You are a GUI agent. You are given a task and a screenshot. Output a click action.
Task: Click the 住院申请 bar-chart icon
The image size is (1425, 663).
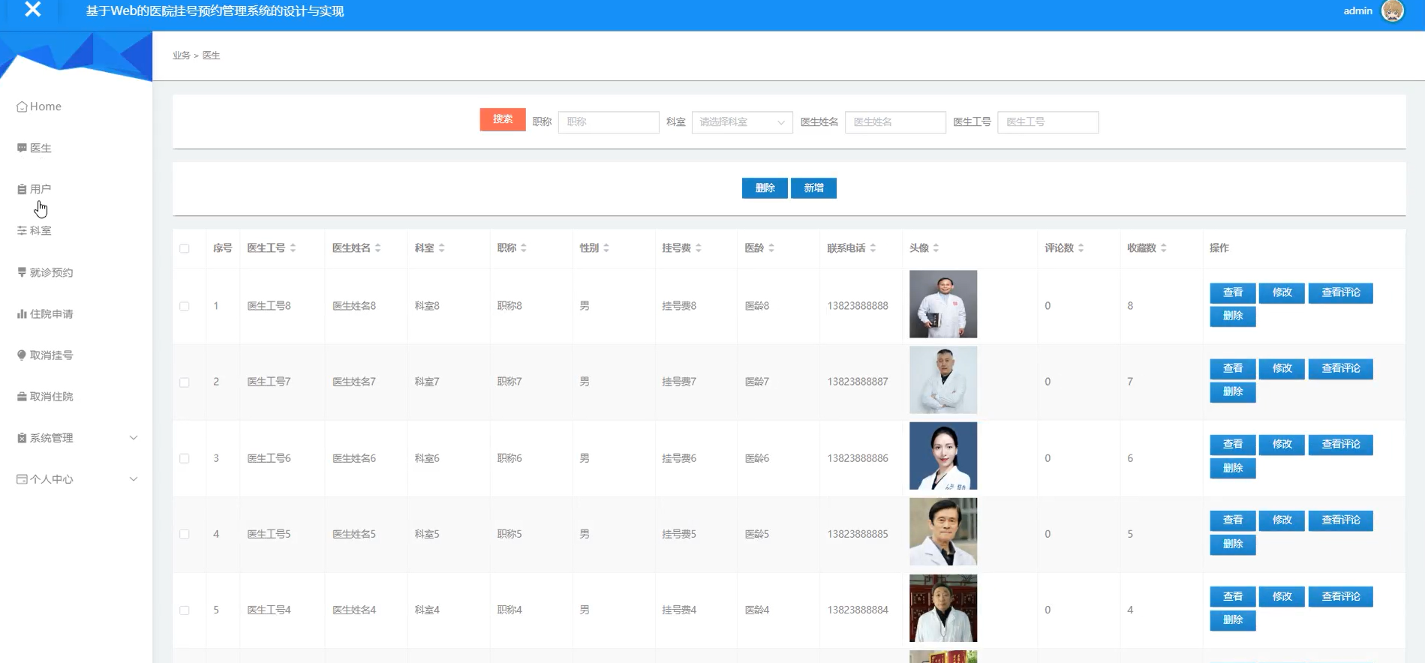tap(22, 313)
